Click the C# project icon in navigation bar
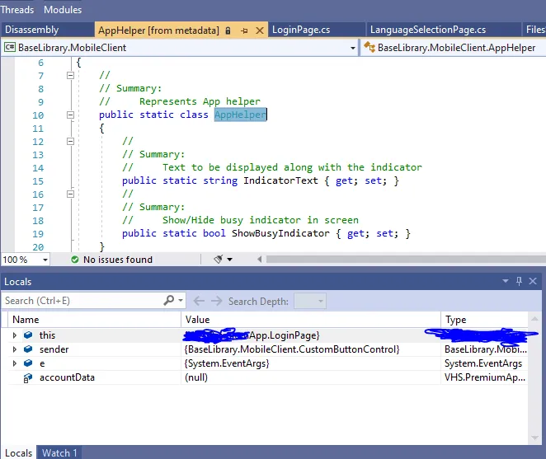 [x=10, y=47]
